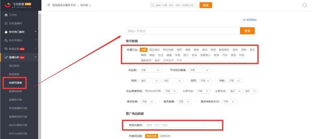Choose 网红帅哥 industry tag
Viewport: 312px width, 139px height.
click(x=168, y=50)
